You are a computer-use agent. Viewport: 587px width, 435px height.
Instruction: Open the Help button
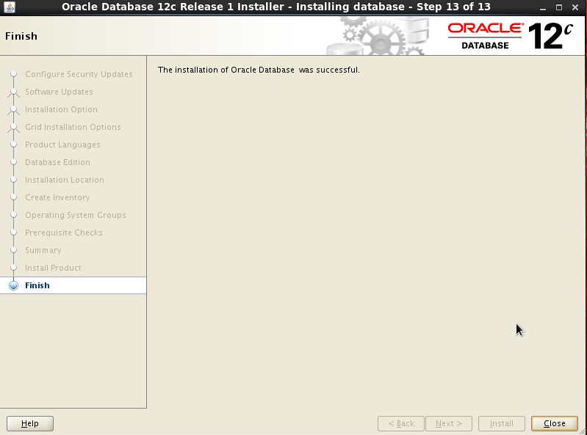[30, 423]
